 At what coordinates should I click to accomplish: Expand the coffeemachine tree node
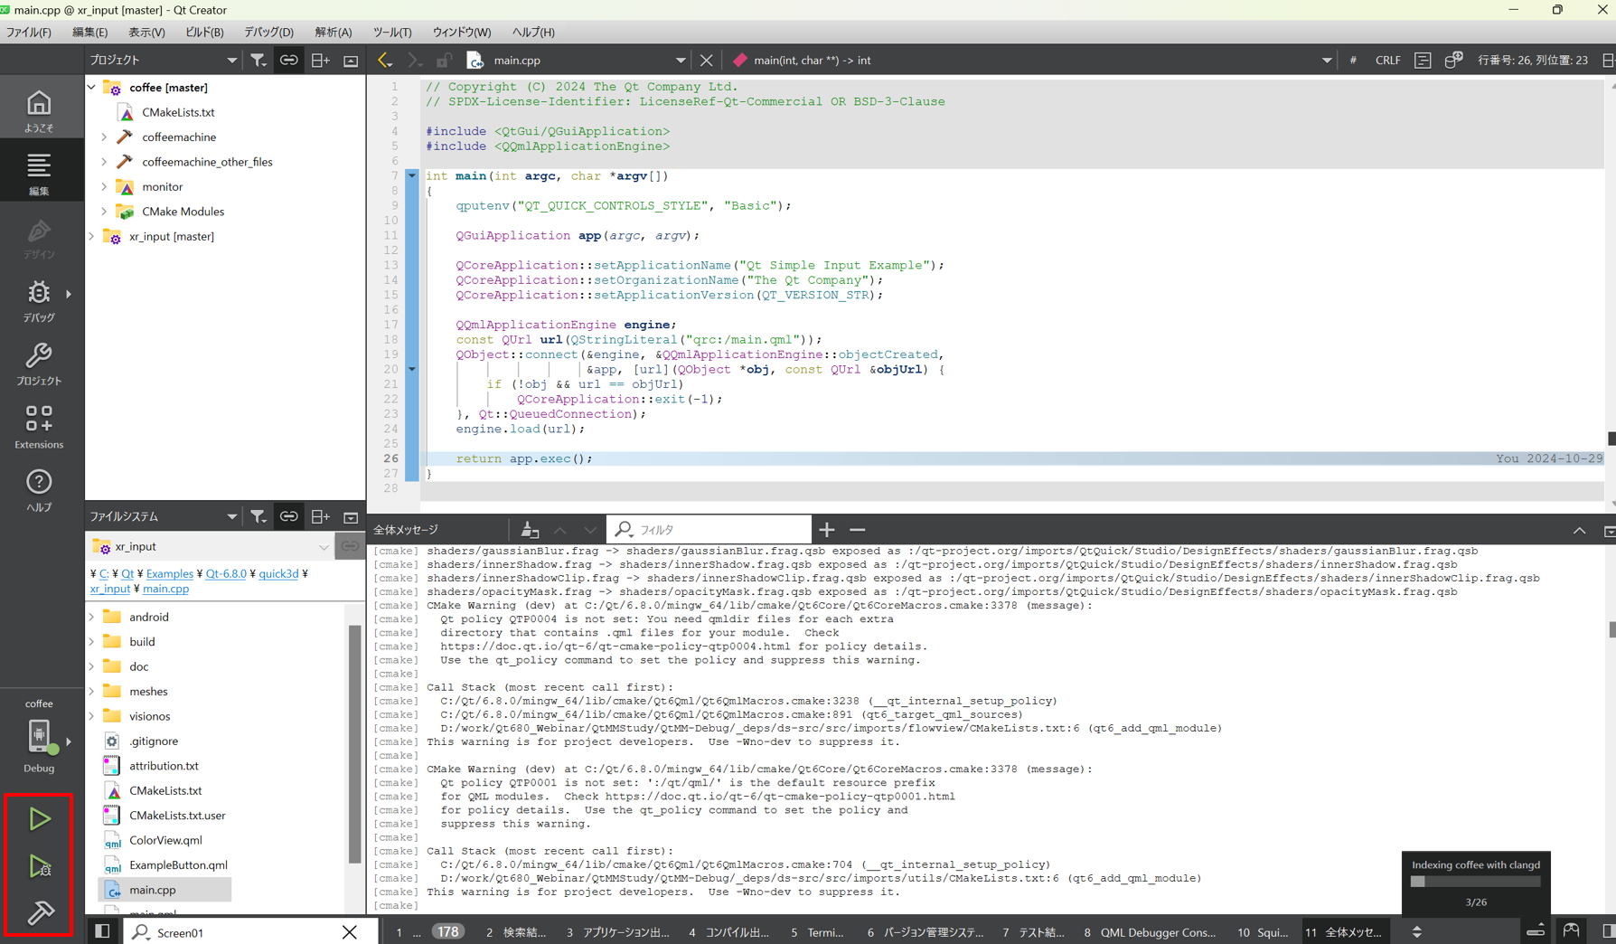[104, 137]
